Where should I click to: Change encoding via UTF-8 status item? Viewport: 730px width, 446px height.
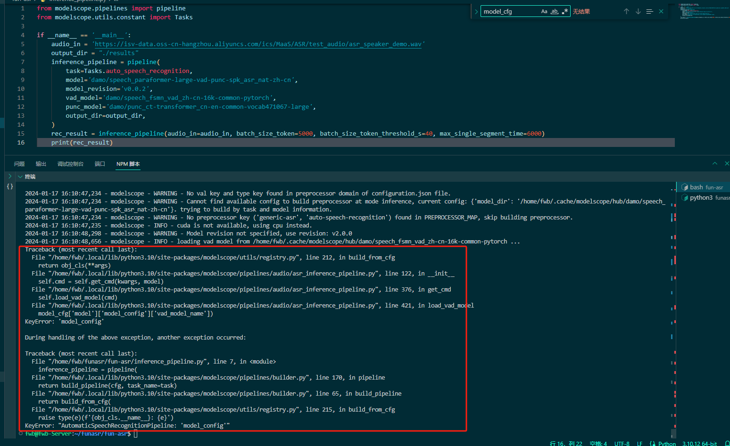[622, 443]
